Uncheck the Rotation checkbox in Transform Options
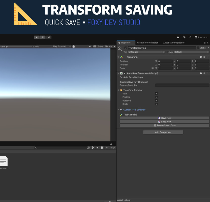210x202 pixels. click(x=156, y=101)
